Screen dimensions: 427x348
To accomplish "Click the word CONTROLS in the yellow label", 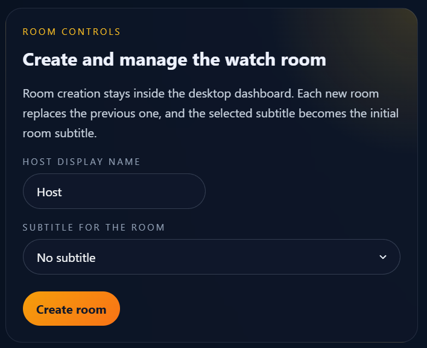I will coord(91,31).
